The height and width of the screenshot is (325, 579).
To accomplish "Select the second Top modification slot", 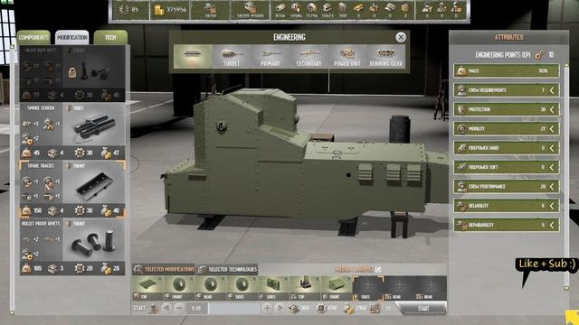I will pyautogui.click(x=305, y=288).
